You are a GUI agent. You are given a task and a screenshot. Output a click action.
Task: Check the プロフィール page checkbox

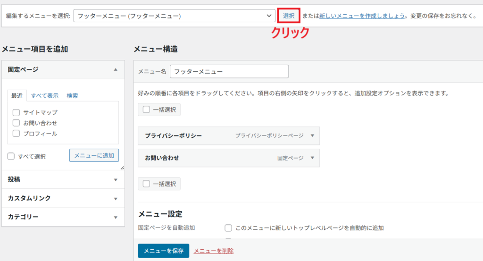16,134
